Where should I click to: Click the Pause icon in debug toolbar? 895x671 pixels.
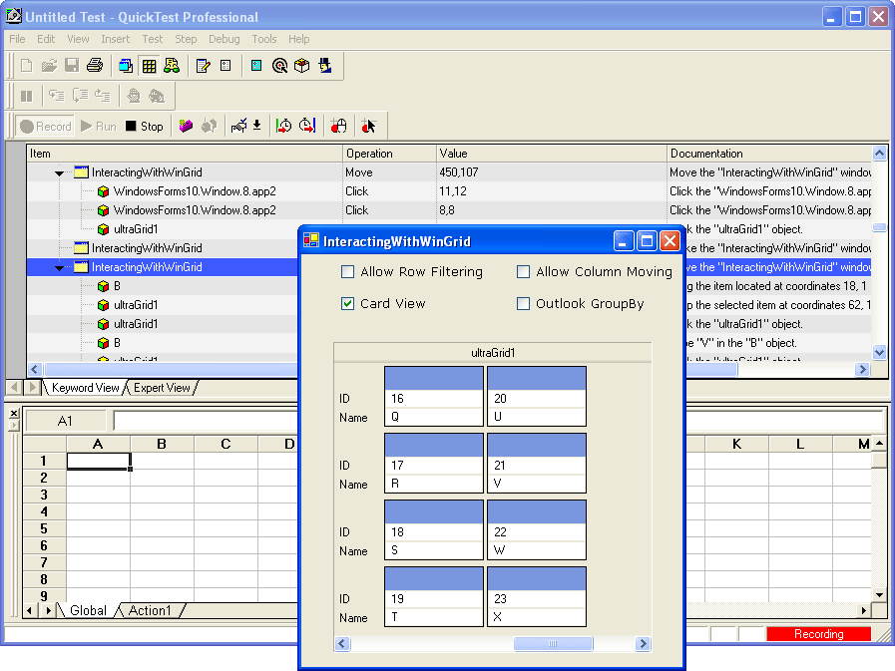tap(26, 96)
